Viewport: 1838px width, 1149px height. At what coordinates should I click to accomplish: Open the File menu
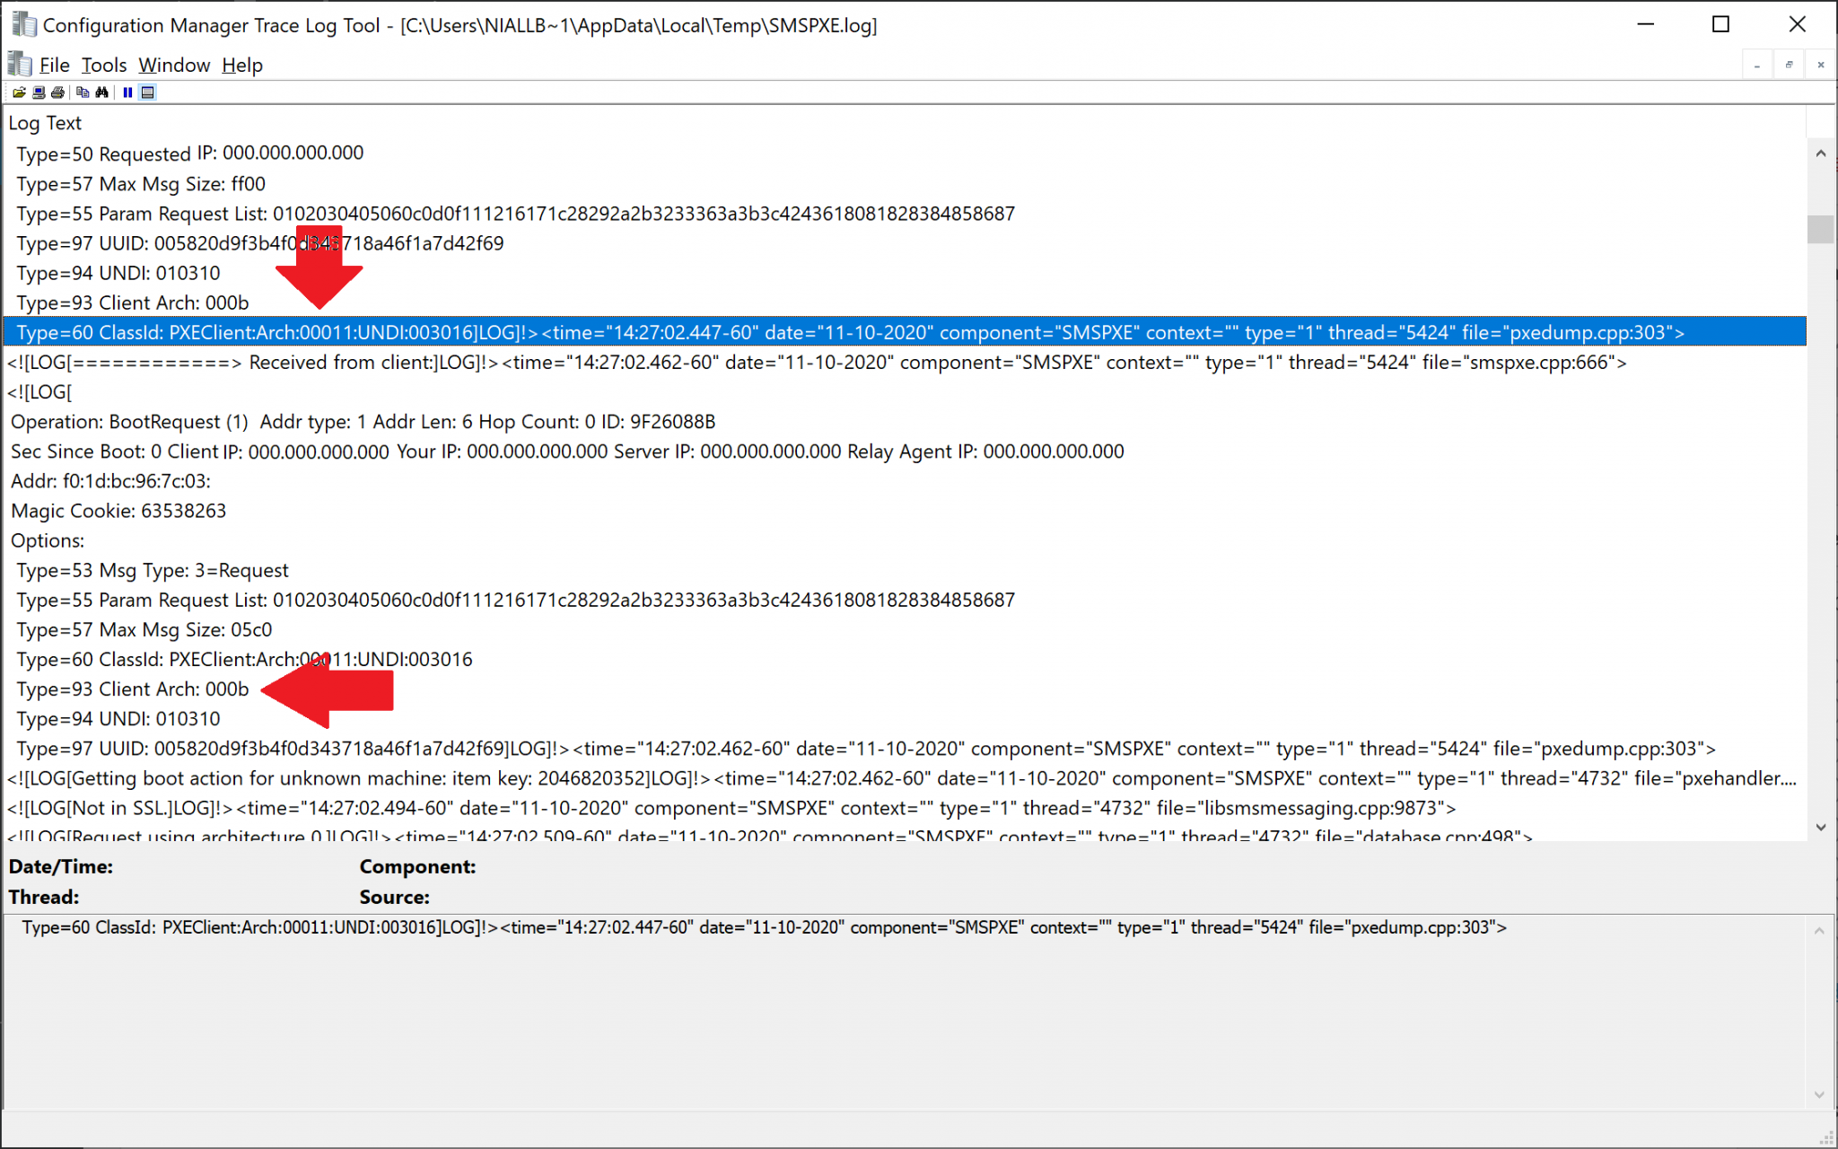coord(54,64)
